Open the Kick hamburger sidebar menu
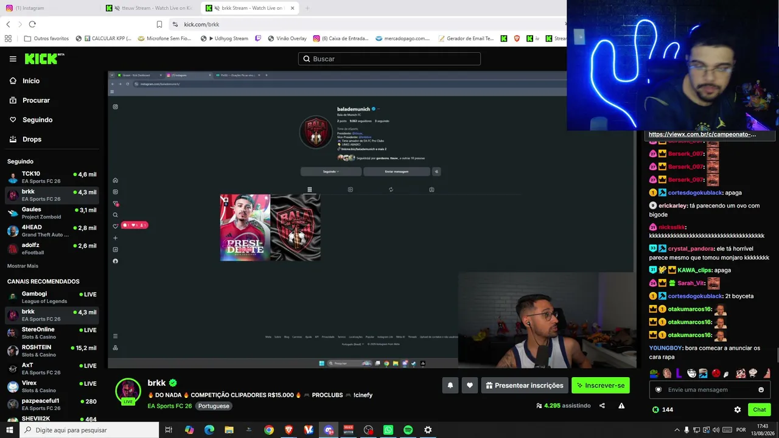Screen dimensions: 779x438 (13, 59)
